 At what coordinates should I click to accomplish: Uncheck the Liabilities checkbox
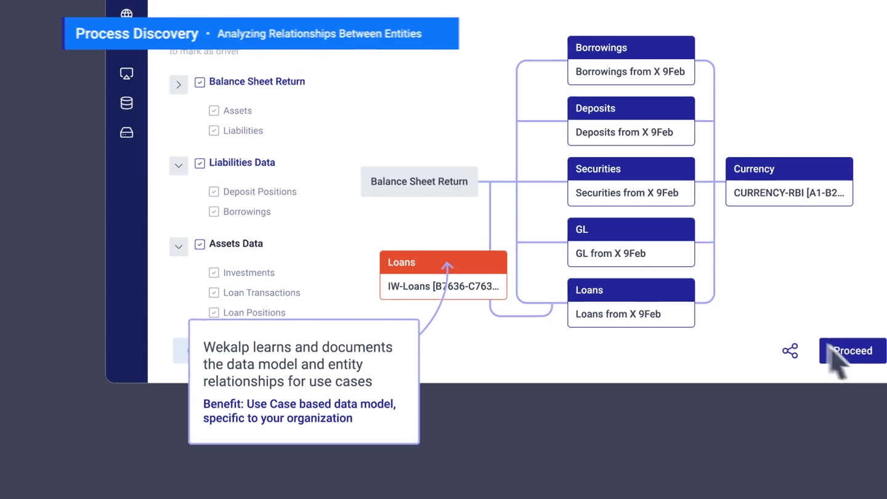point(214,131)
